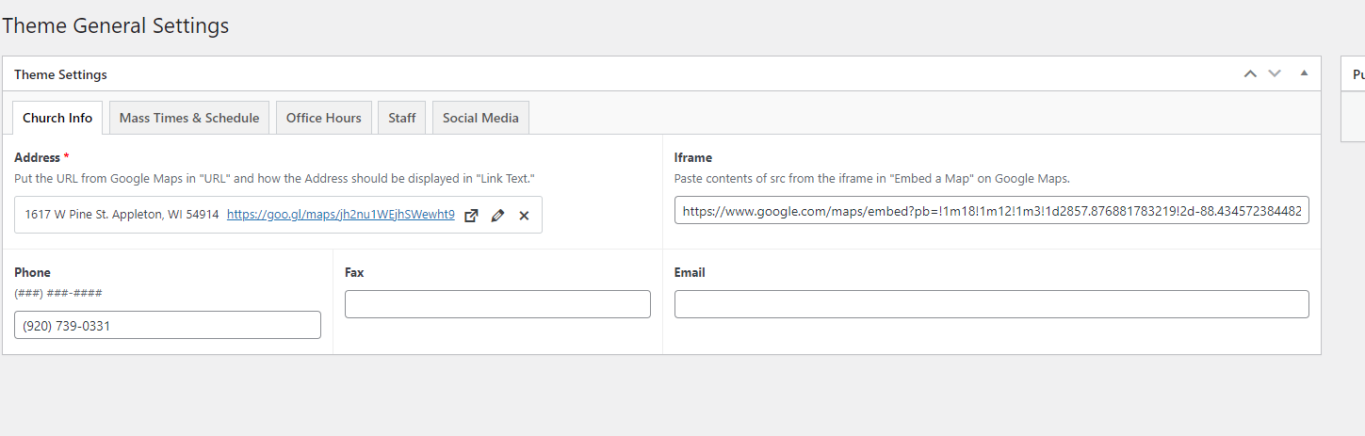Viewport: 1365px width, 436px height.
Task: Select the Church Info tab
Action: 57,118
